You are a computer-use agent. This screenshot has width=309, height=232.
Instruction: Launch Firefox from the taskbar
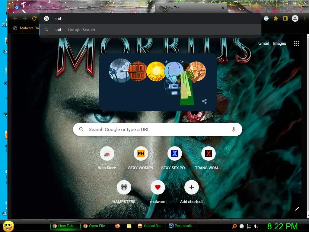tap(117, 226)
